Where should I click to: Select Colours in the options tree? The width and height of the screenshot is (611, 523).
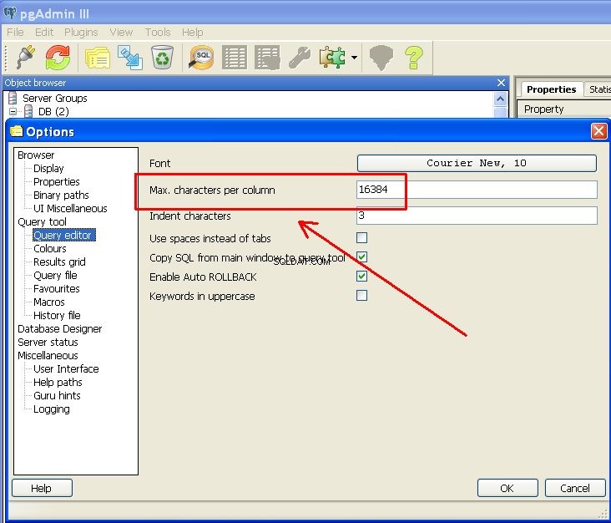(x=50, y=248)
